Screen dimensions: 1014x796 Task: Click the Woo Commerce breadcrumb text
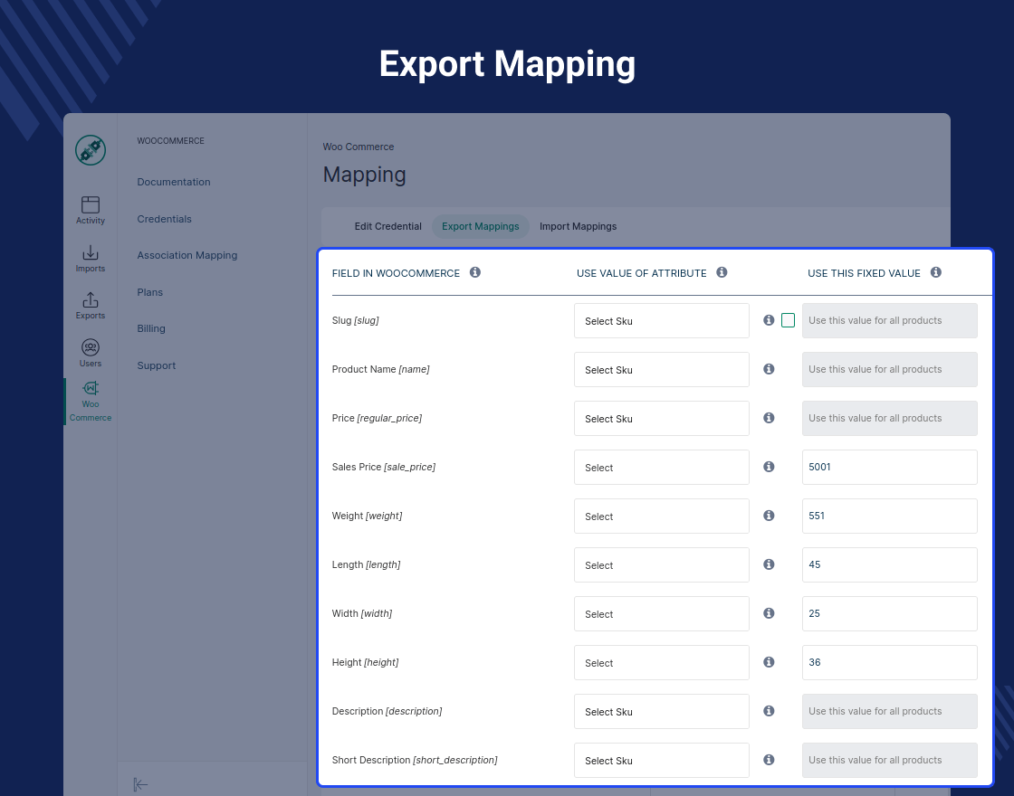click(359, 147)
